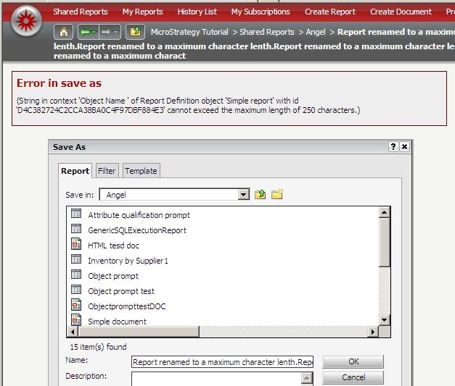Click the Up one level toolbar icon
Image resolution: width=455 pixels, height=386 pixels.
click(135, 32)
